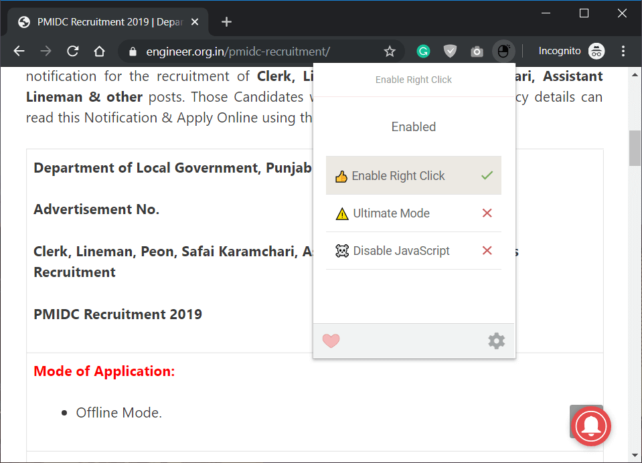642x463 pixels.
Task: Click the scrollbar up arrow
Action: tap(635, 75)
